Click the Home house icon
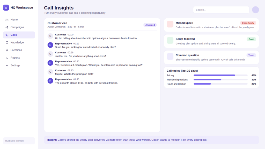The image size is (265, 149). pos(7,20)
